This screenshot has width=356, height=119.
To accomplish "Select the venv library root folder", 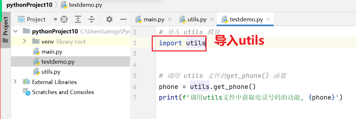I will (x=70, y=42).
